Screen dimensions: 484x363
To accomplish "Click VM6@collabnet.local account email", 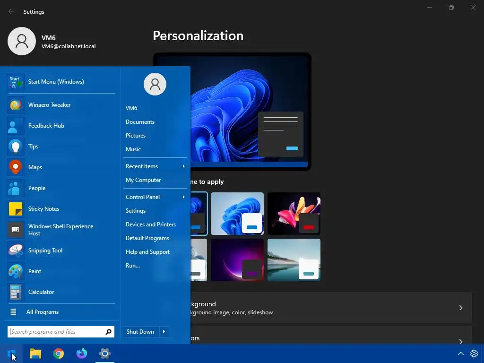I will point(69,46).
